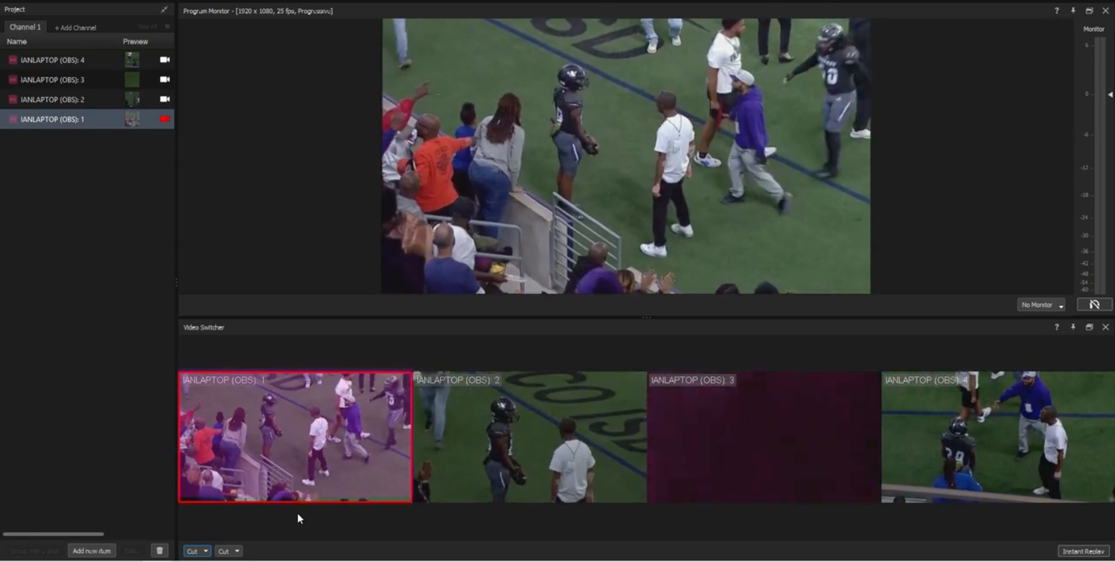1115x562 pixels.
Task: Switch to the Channel 1 tab
Action: [25, 27]
